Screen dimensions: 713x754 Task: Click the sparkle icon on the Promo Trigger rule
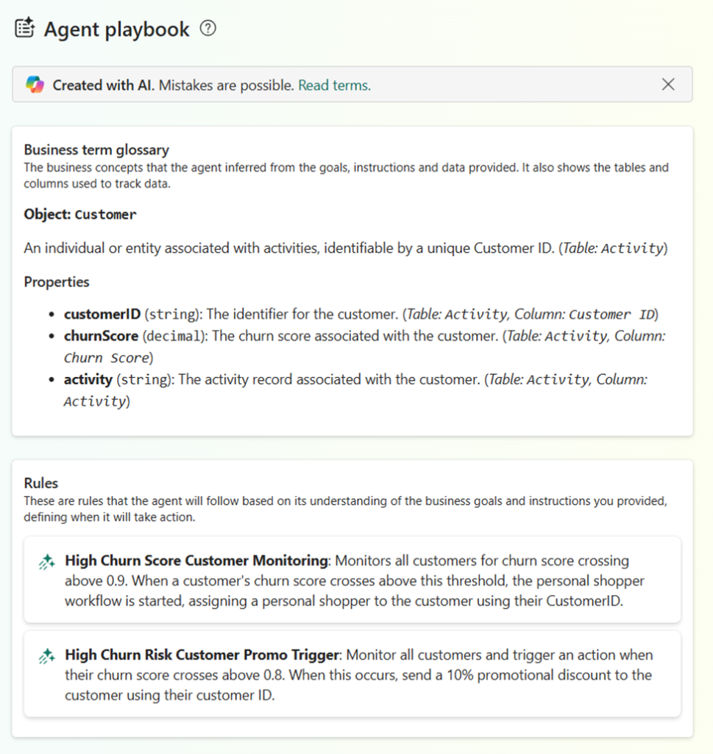tap(46, 655)
